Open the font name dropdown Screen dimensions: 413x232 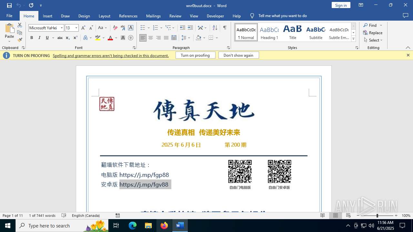(62, 28)
